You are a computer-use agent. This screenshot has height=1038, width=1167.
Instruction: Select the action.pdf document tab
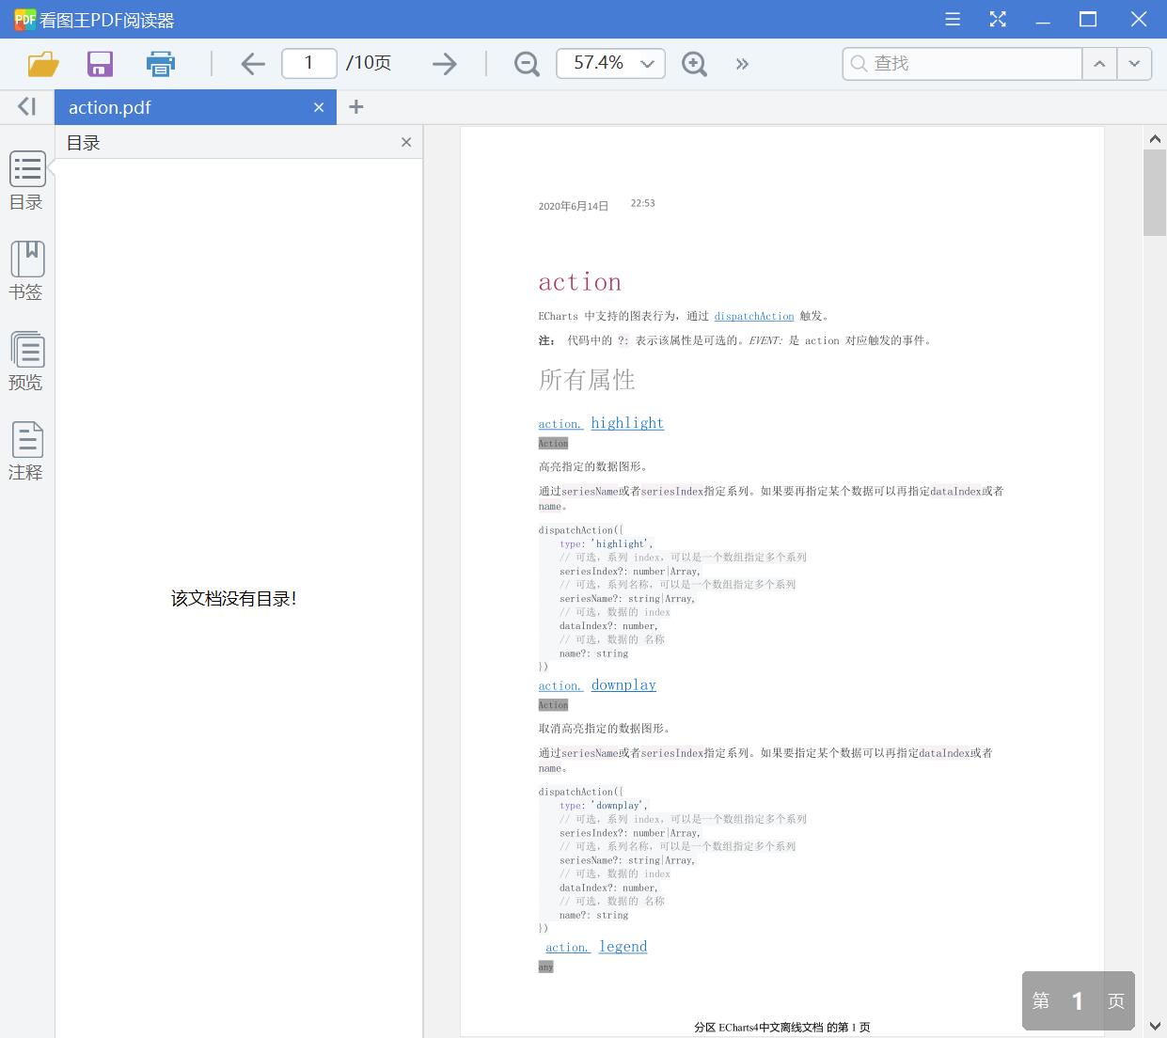point(169,106)
